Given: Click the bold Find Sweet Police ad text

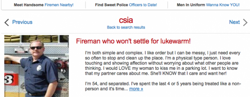Looking at the screenshot, I should (112, 5).
